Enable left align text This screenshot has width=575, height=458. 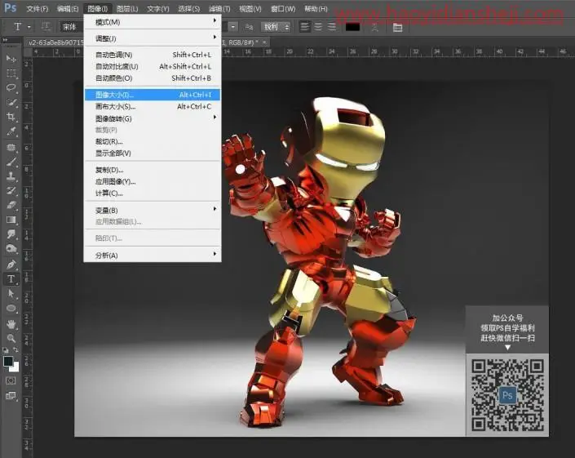coord(304,27)
